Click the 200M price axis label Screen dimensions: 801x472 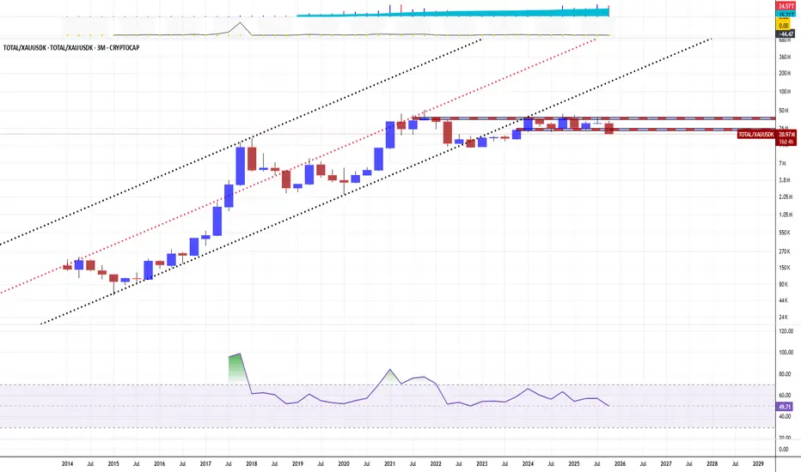[x=785, y=74]
